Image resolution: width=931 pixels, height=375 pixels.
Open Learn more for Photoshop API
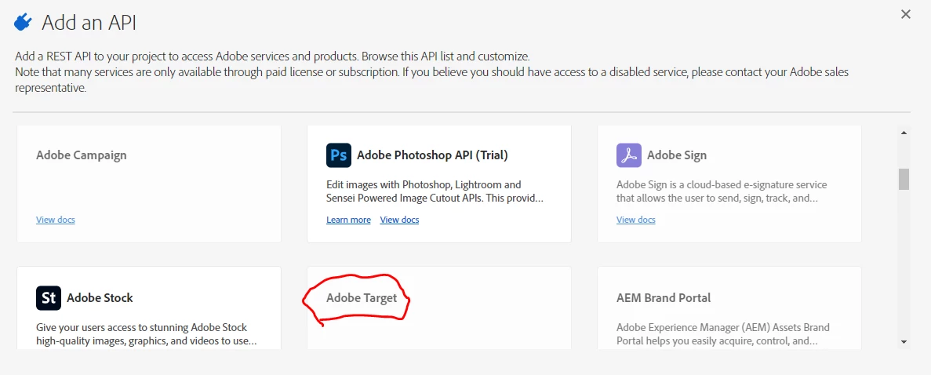348,220
